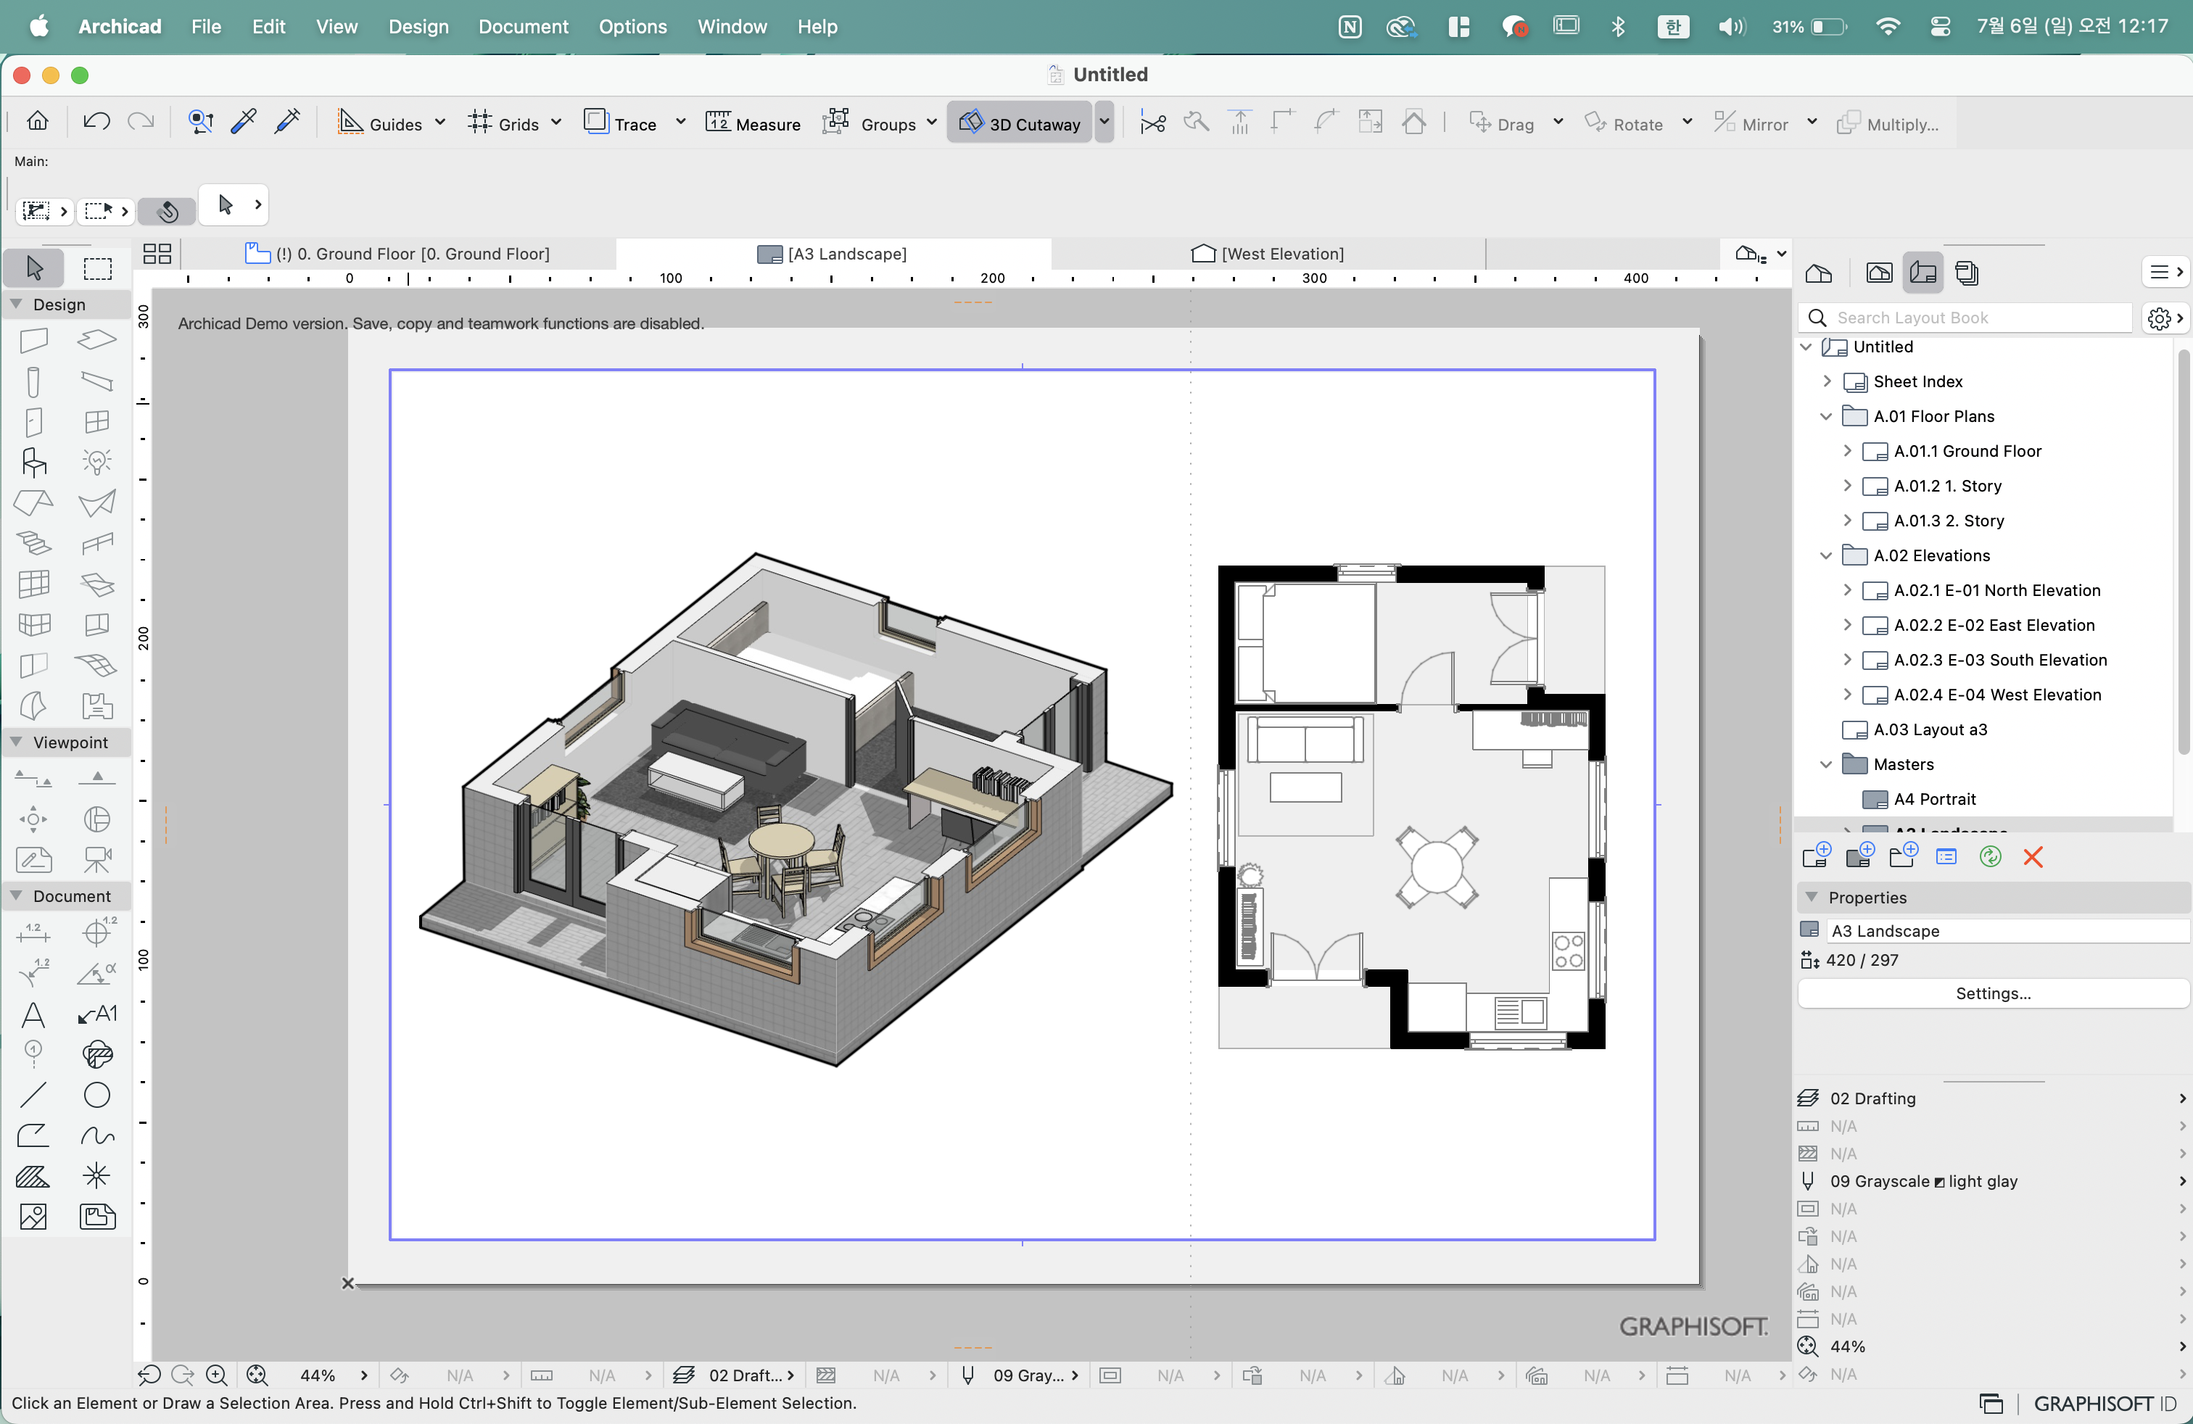The width and height of the screenshot is (2193, 1424).
Task: Collapse the Properties panel section
Action: 1812,897
